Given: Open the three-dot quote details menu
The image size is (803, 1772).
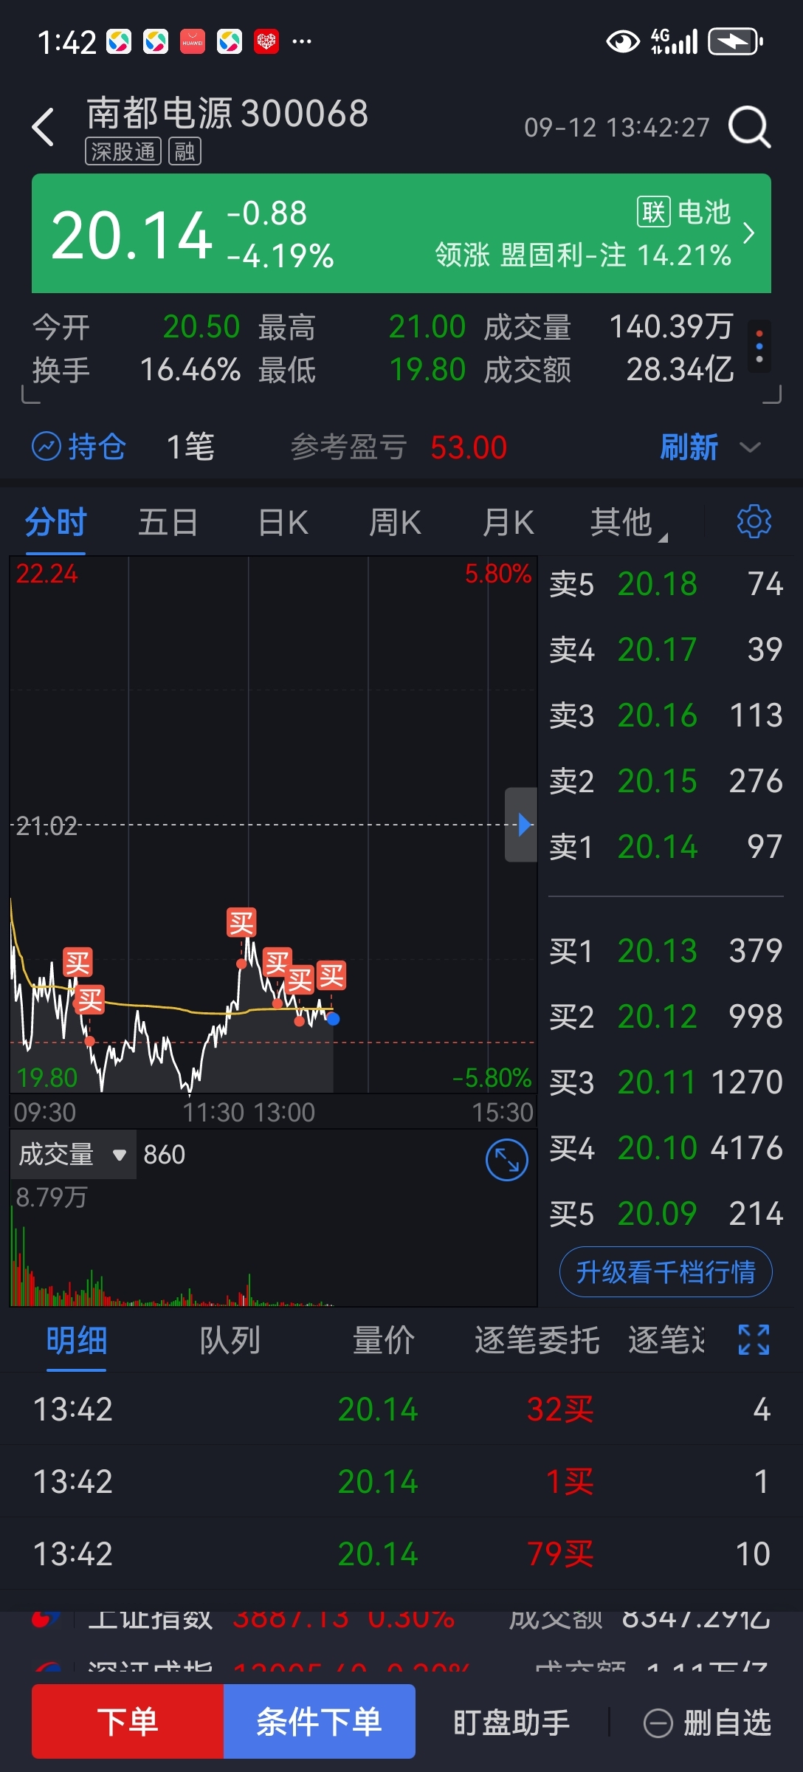Looking at the screenshot, I should (759, 346).
